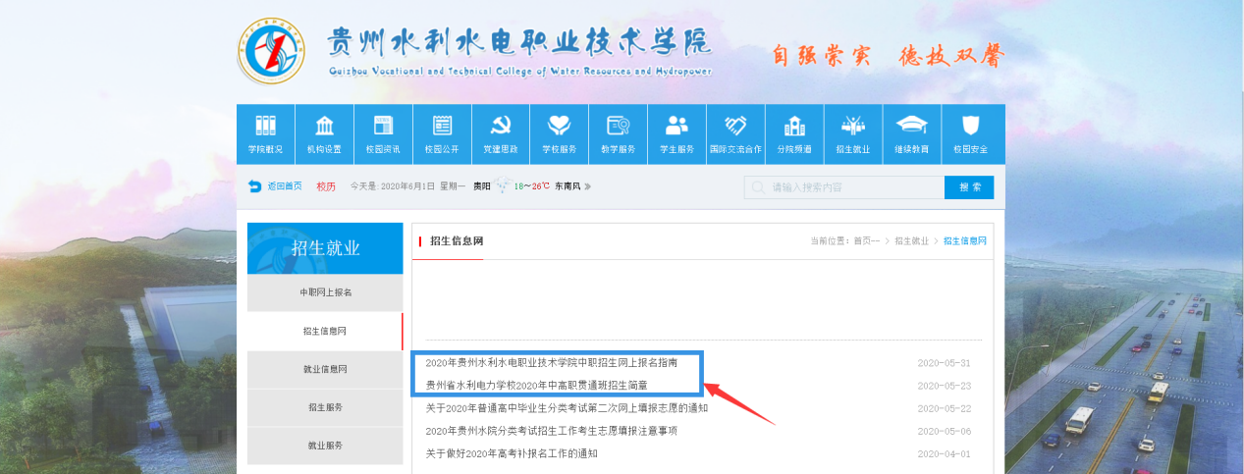
Task: Click the 学生服务 people icon
Action: pyautogui.click(x=676, y=126)
